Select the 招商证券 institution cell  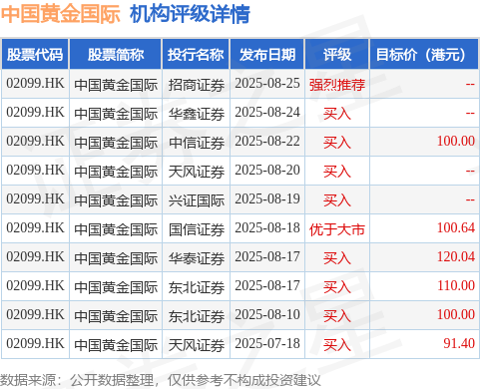[196, 84]
